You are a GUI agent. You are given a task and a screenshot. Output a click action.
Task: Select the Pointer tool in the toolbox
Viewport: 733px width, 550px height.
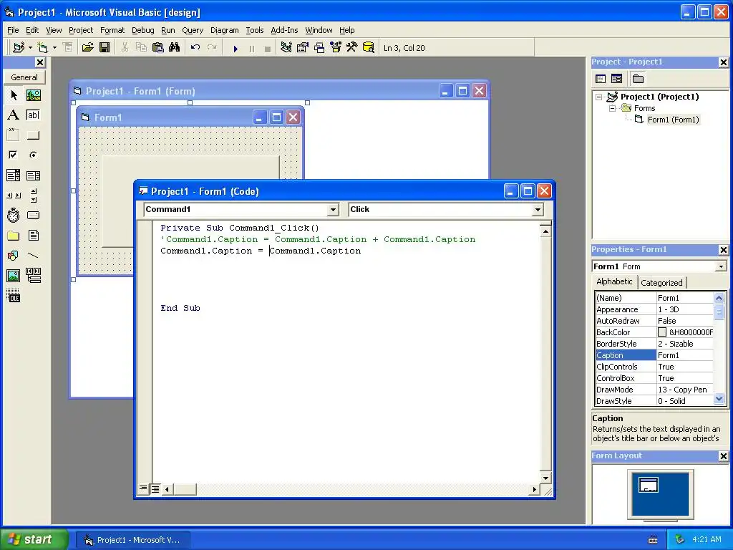pos(14,95)
